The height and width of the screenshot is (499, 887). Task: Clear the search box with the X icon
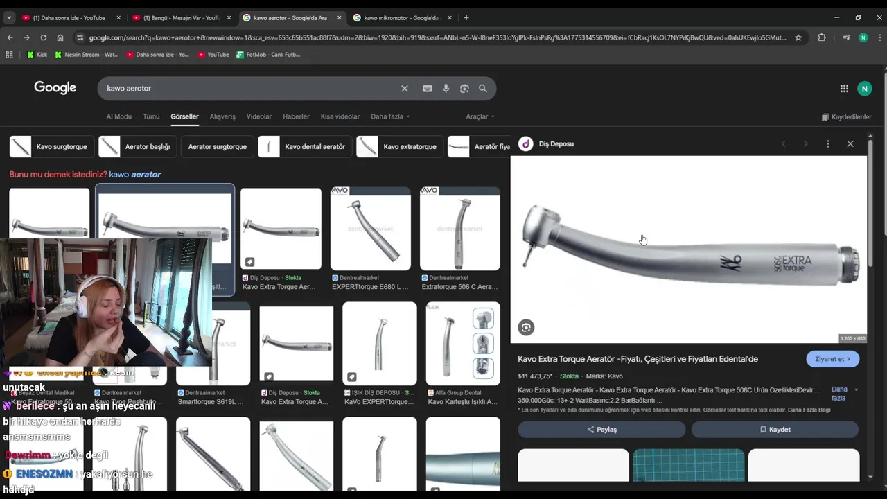tap(405, 89)
